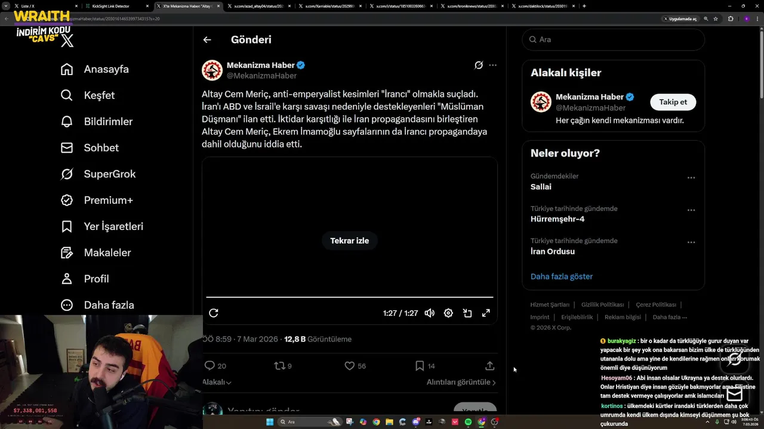The width and height of the screenshot is (764, 429).
Task: Like the post with 56 likes
Action: (x=355, y=366)
